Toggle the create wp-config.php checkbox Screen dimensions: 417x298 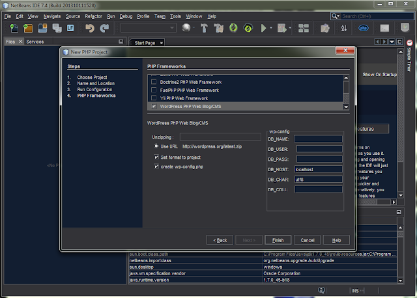pyautogui.click(x=156, y=167)
